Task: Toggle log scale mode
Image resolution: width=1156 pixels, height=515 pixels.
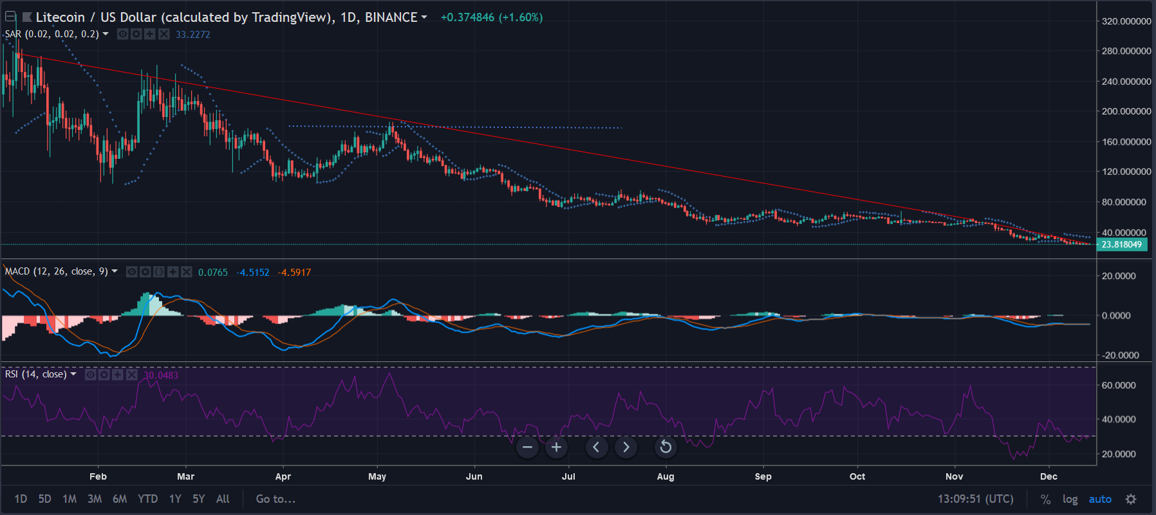Action: [1070, 500]
